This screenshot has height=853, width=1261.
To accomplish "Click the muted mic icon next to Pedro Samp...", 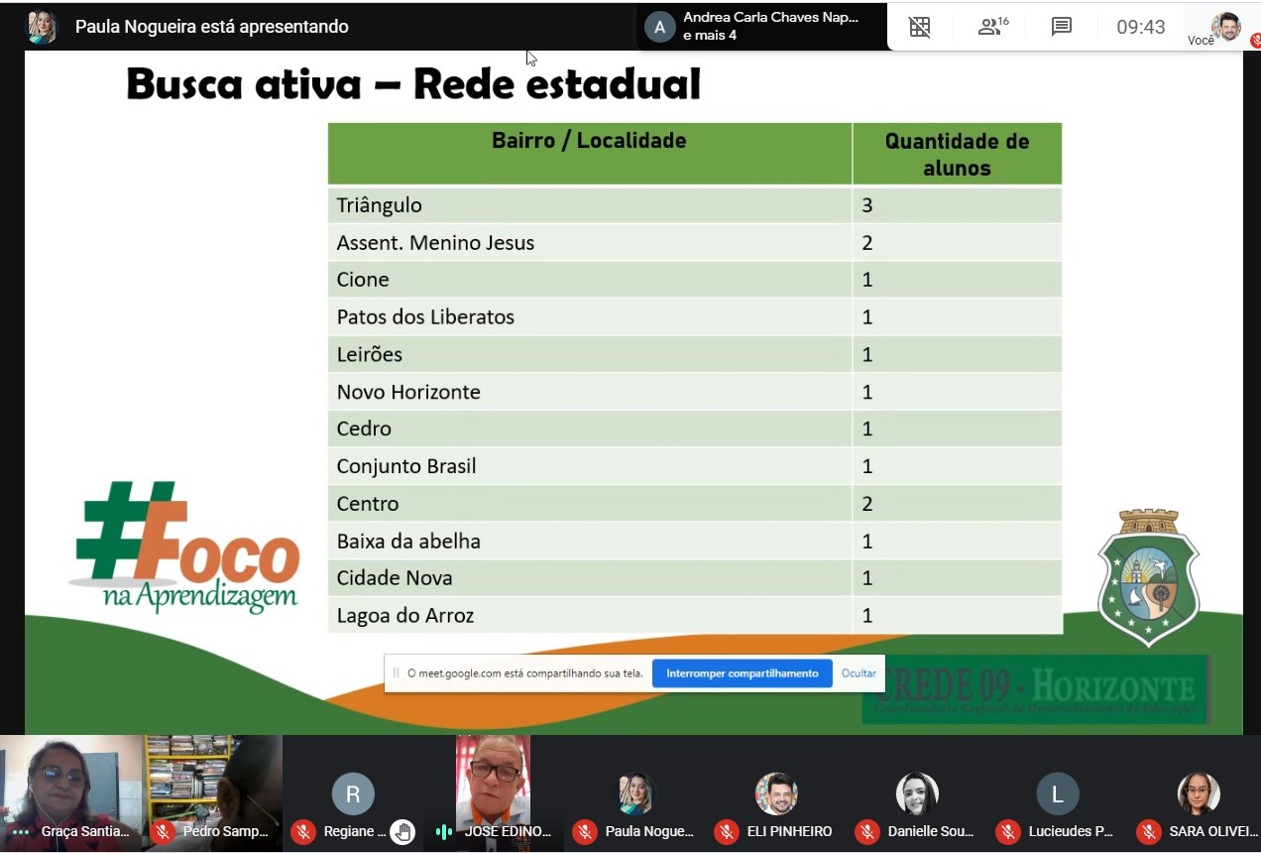I will coord(163,832).
